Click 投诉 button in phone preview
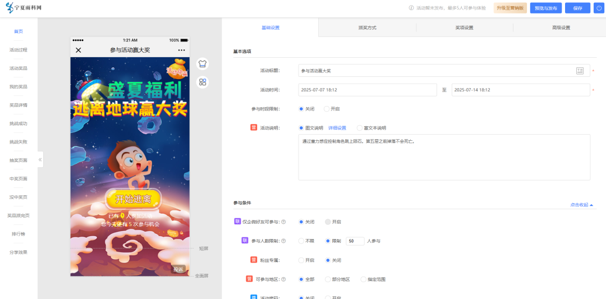The height and width of the screenshot is (299, 606). (178, 269)
